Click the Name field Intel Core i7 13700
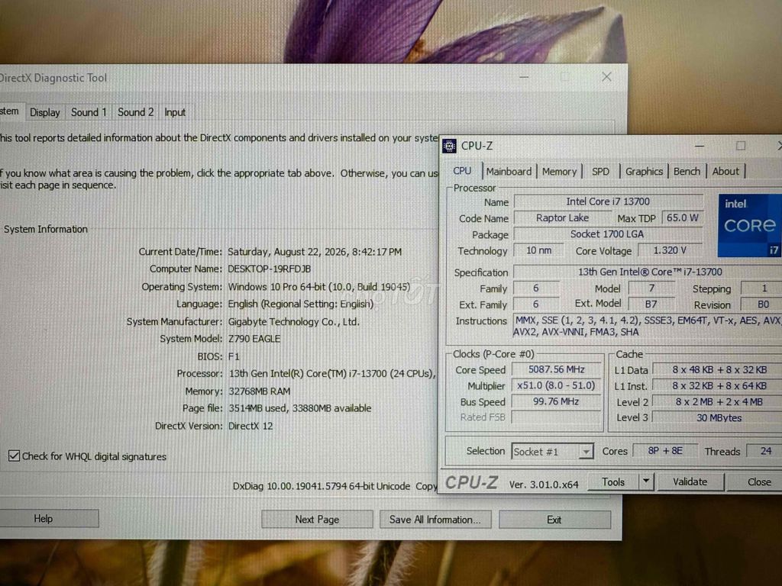 (x=609, y=201)
